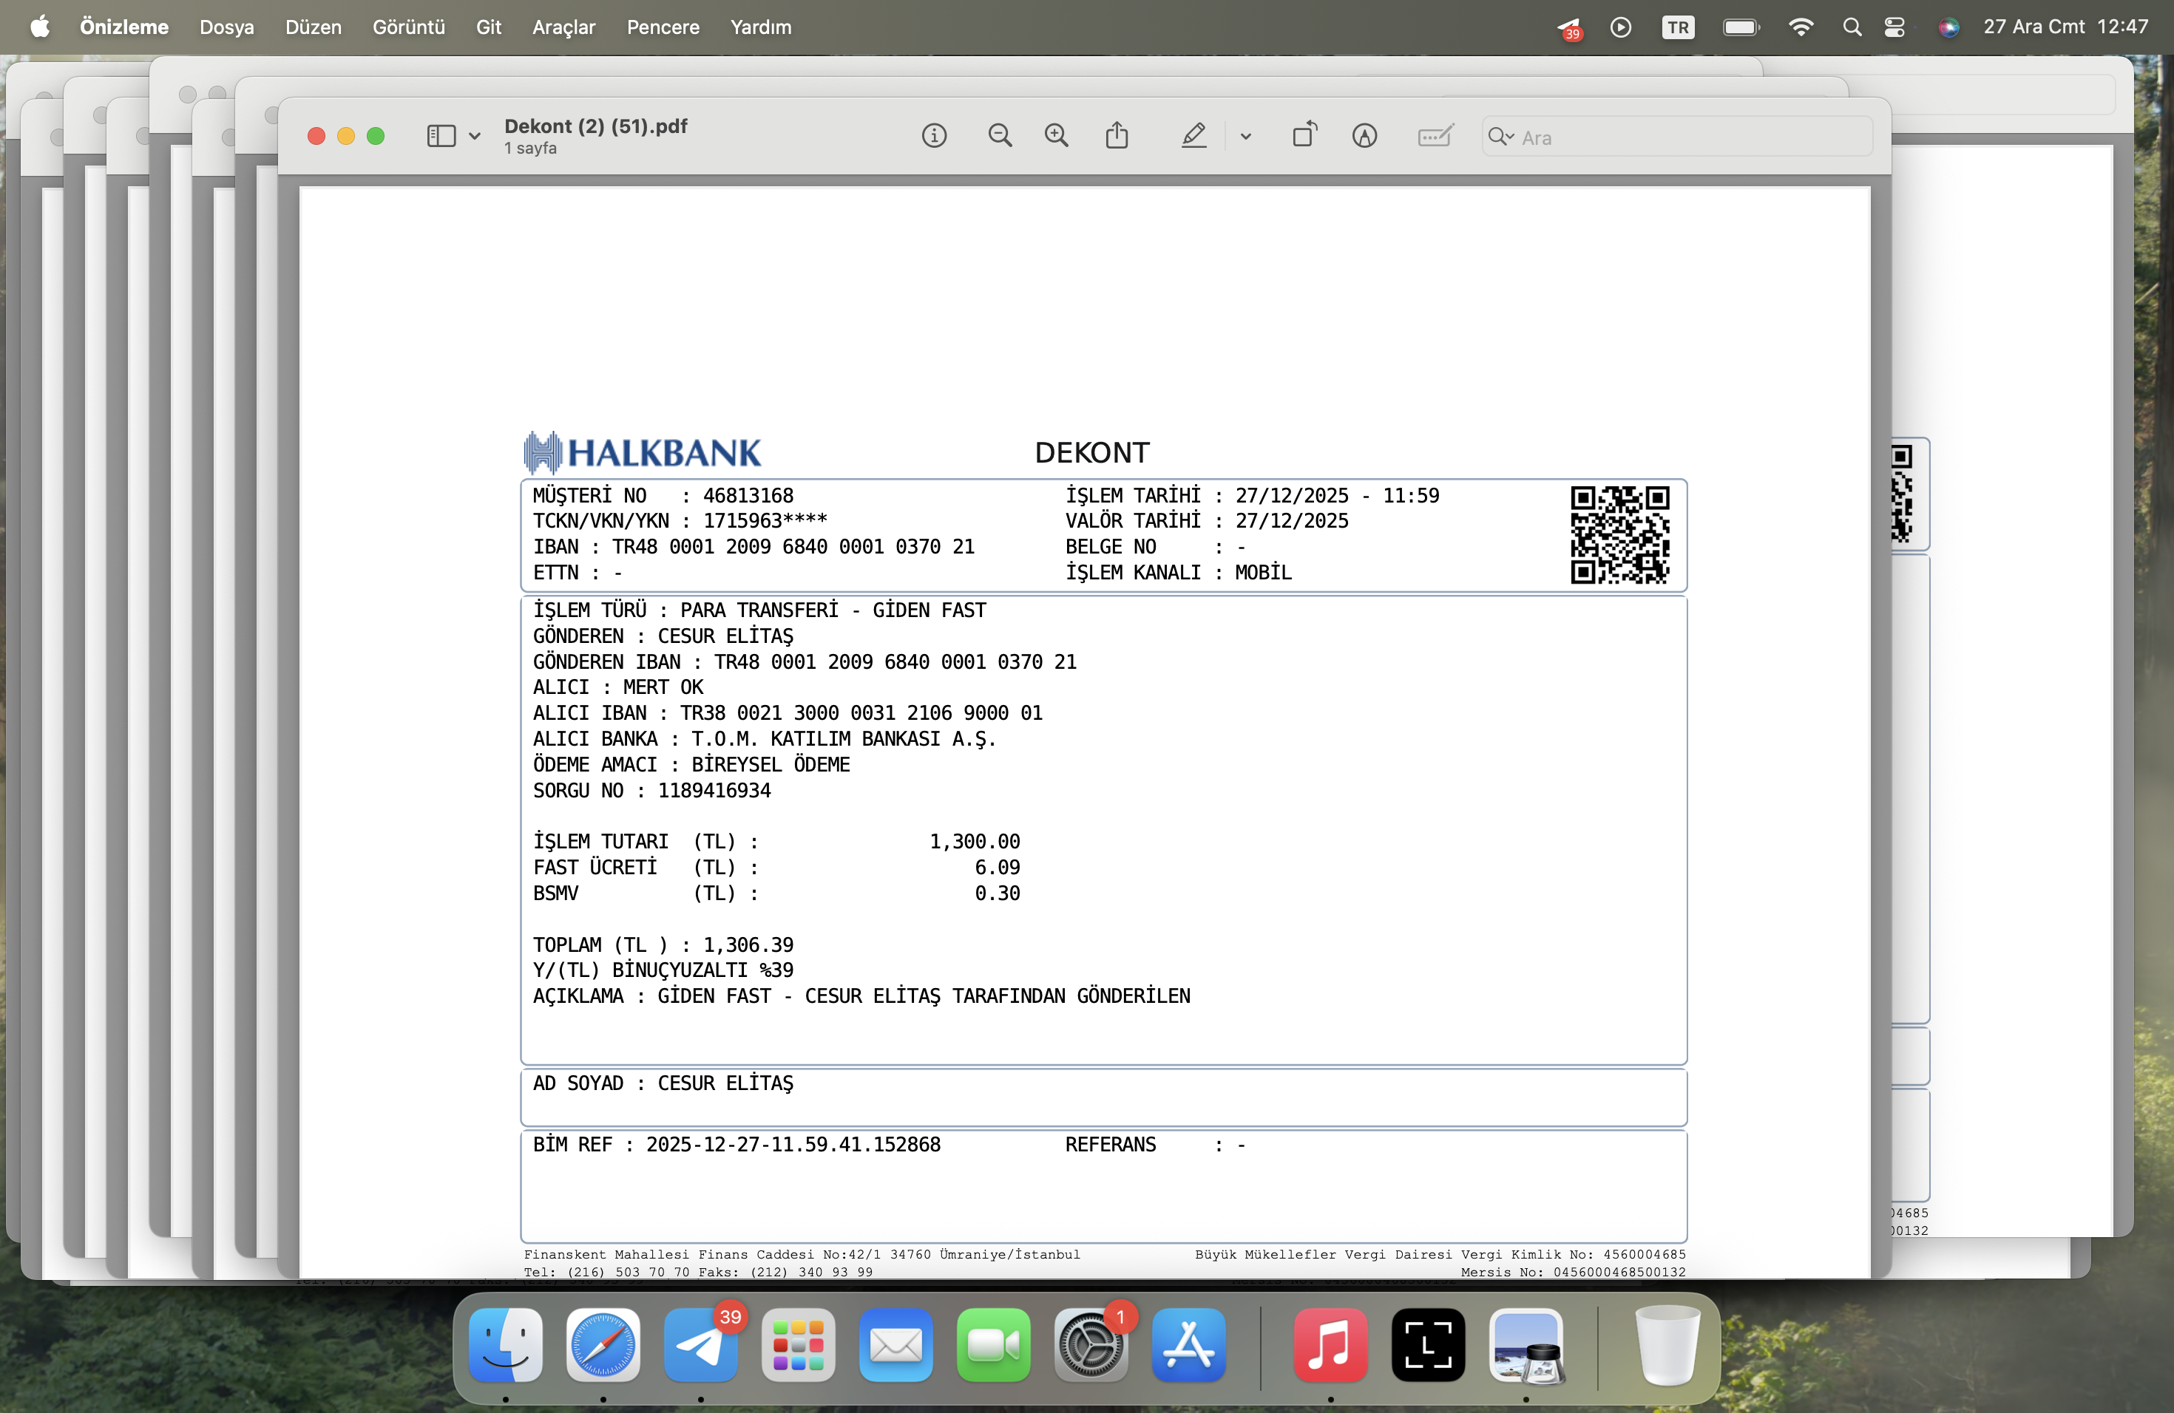Click the total amount 1,306.39

(748, 944)
